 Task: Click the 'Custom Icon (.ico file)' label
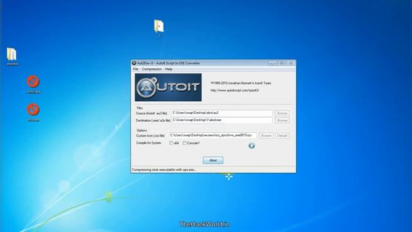pos(150,136)
